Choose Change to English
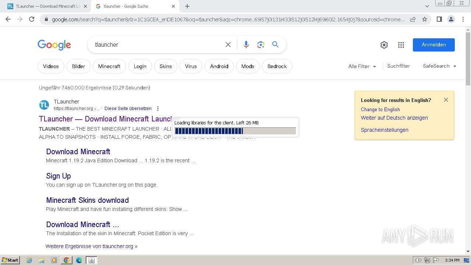The width and height of the screenshot is (471, 265). (x=380, y=109)
